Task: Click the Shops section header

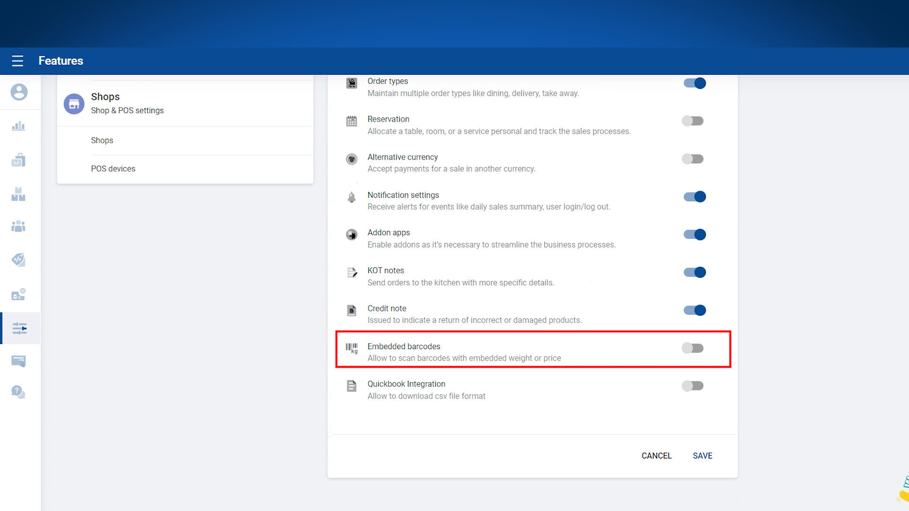Action: 106,97
